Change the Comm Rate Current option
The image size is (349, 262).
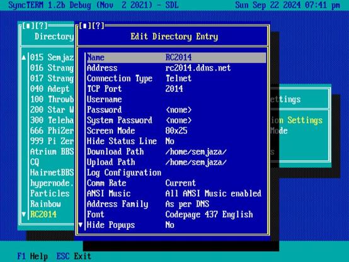tap(176, 183)
